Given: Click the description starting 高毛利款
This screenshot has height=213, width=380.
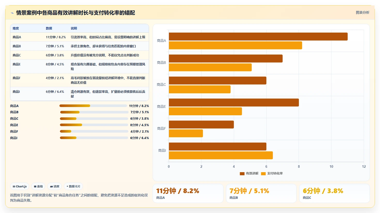Looking at the screenshot, I should 108,80.
